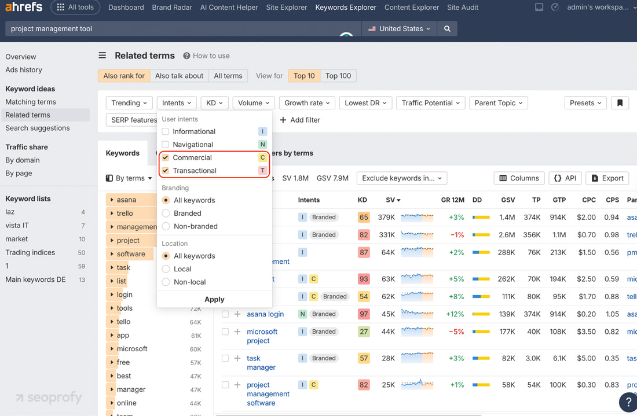Viewport: 637px width, 416px height.
Task: Click the plus icon beside asana login
Action: (x=237, y=314)
